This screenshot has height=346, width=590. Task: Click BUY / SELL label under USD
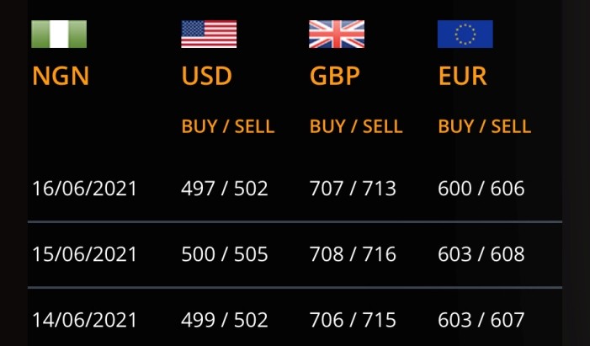(228, 126)
